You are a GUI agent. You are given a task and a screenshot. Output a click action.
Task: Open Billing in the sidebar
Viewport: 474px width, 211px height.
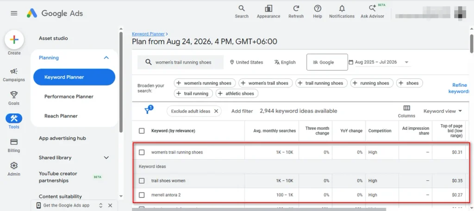pos(14,145)
